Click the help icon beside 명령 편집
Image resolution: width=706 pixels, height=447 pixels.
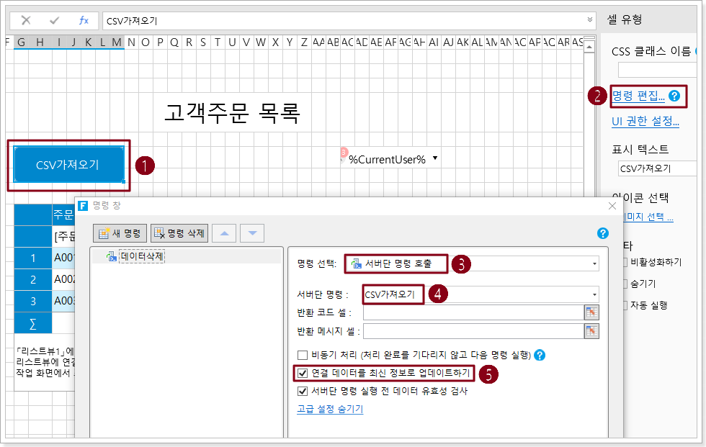(x=674, y=95)
